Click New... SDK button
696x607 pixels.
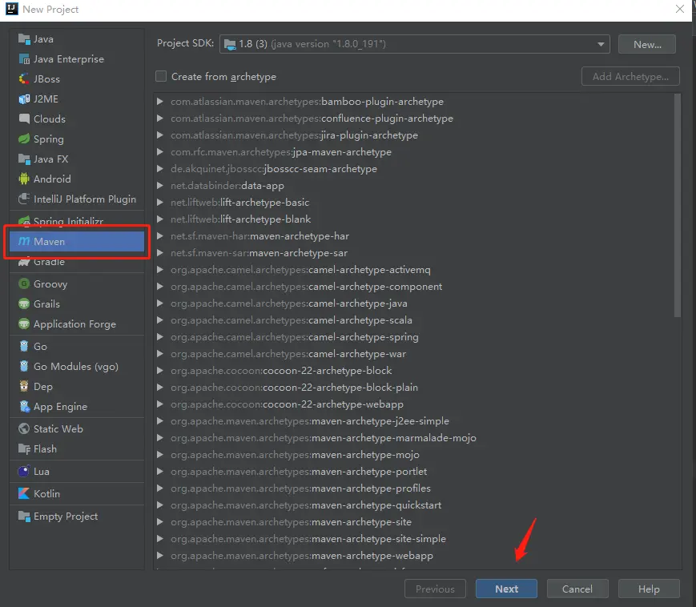[x=647, y=44]
